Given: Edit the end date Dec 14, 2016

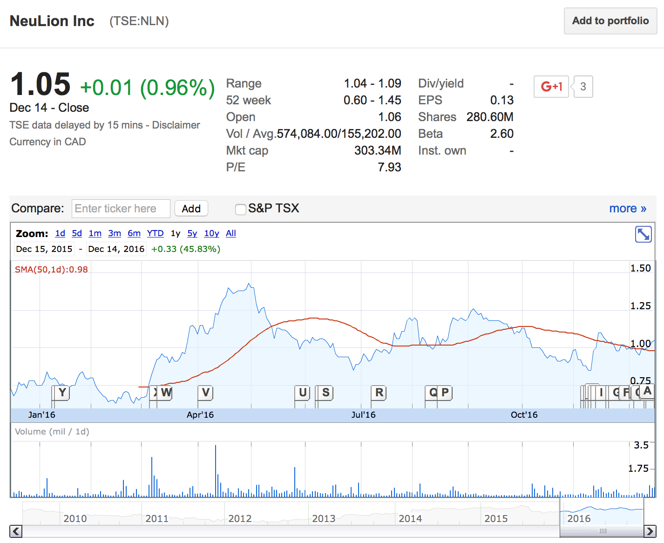Looking at the screenshot, I should click(116, 249).
